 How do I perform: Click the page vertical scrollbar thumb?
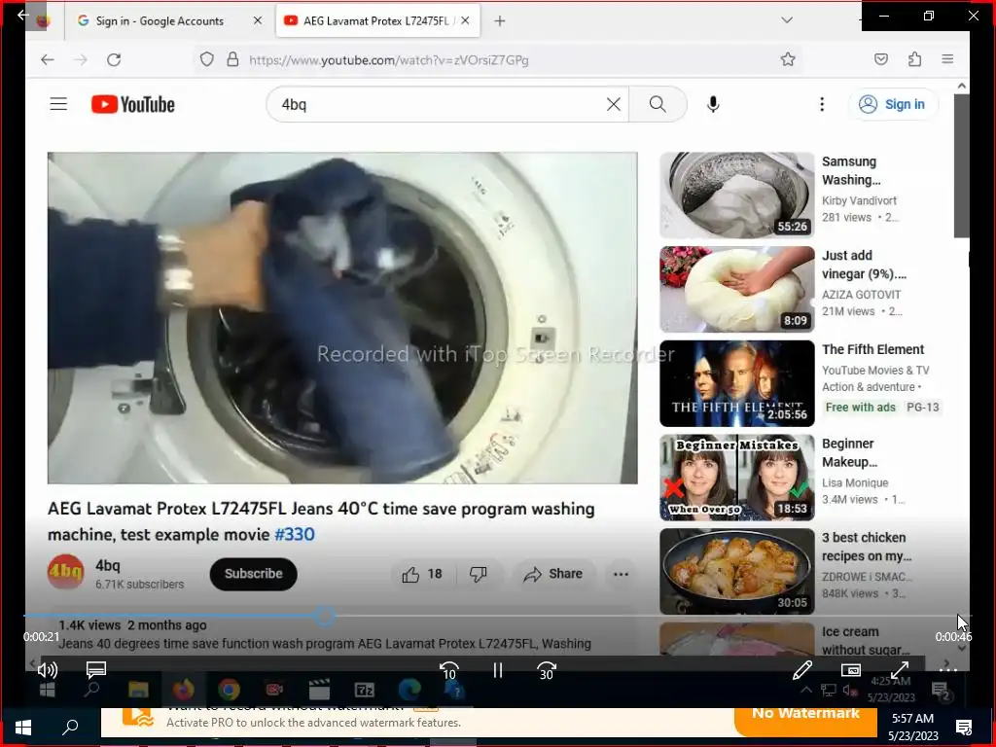pos(961,166)
